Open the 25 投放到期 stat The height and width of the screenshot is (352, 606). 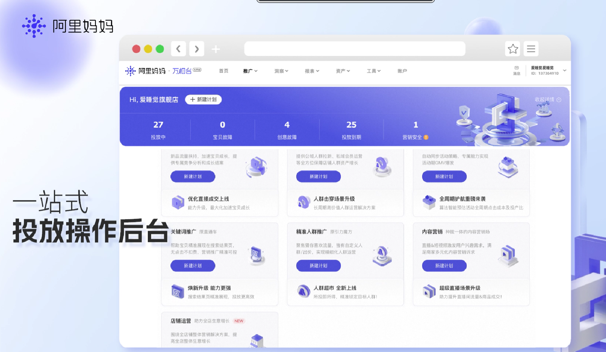(351, 130)
